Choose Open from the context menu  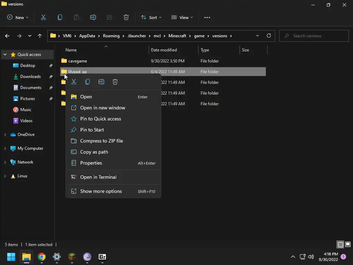point(113,97)
